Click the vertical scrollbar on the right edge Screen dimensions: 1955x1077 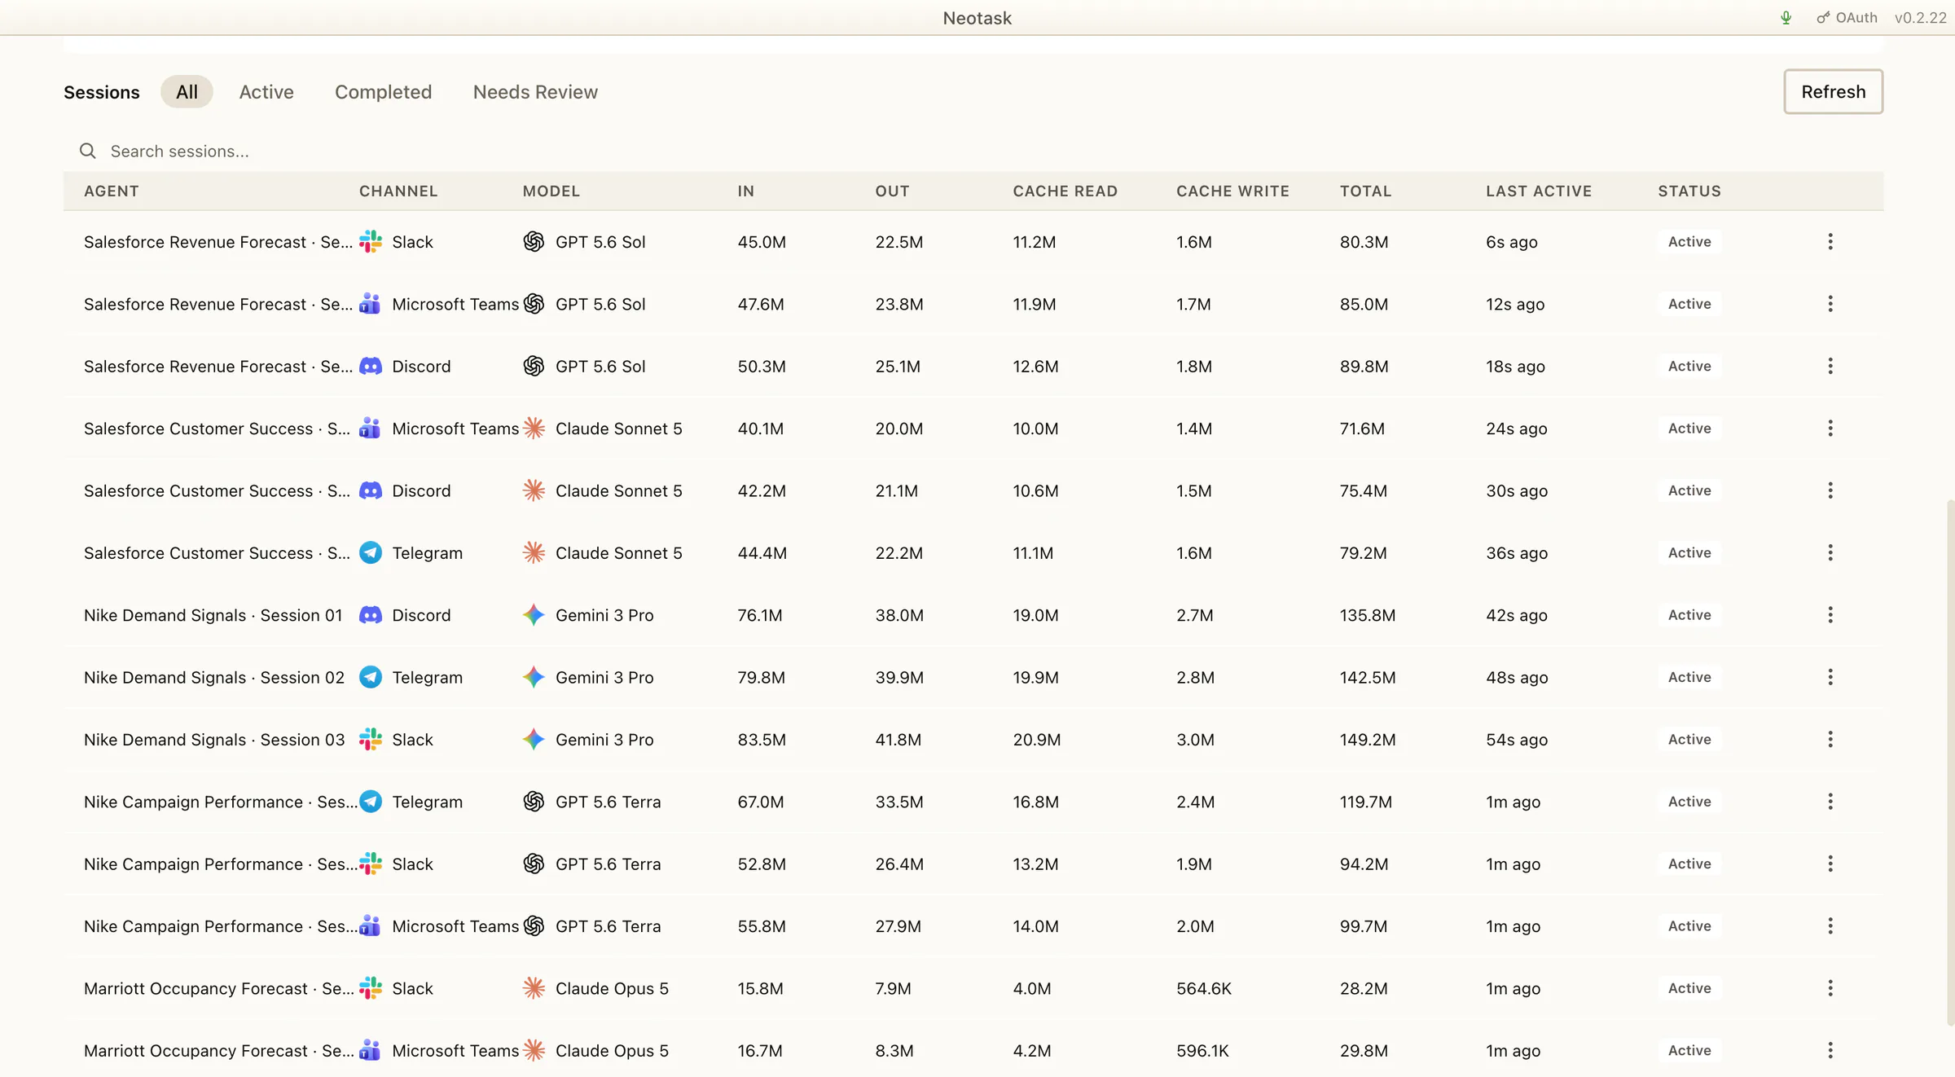(x=1950, y=762)
